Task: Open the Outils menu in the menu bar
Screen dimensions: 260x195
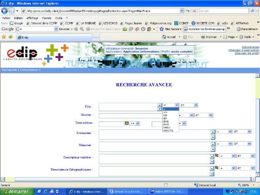Action: pos(59,18)
